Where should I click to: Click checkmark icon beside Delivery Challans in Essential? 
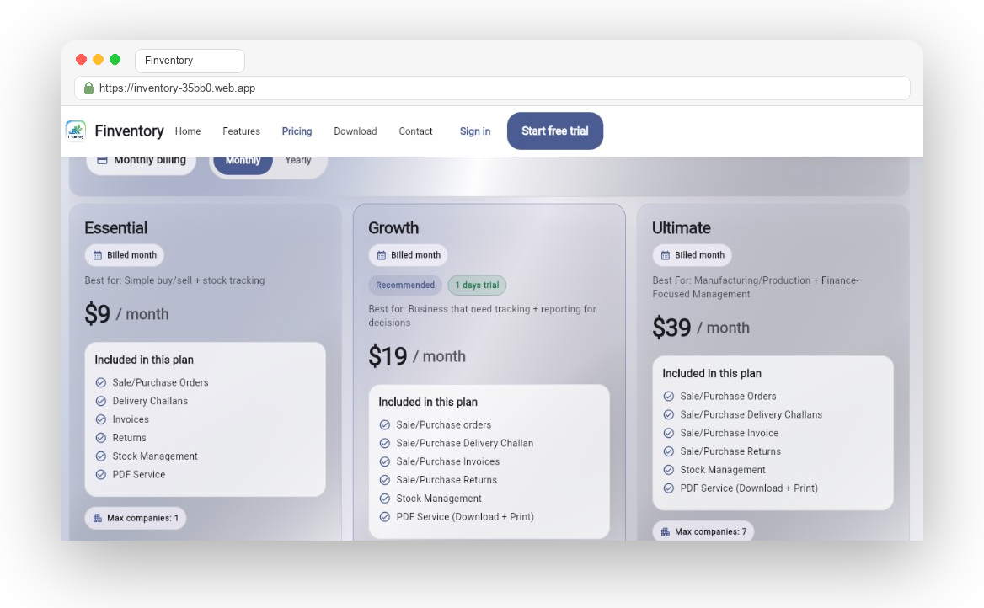coord(100,401)
